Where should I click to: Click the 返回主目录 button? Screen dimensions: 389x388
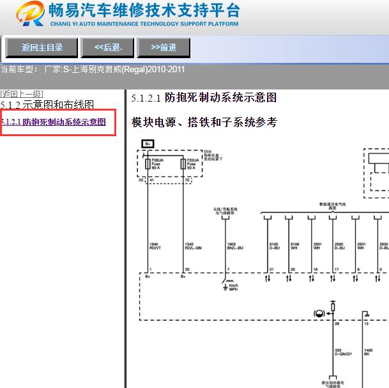[42, 48]
